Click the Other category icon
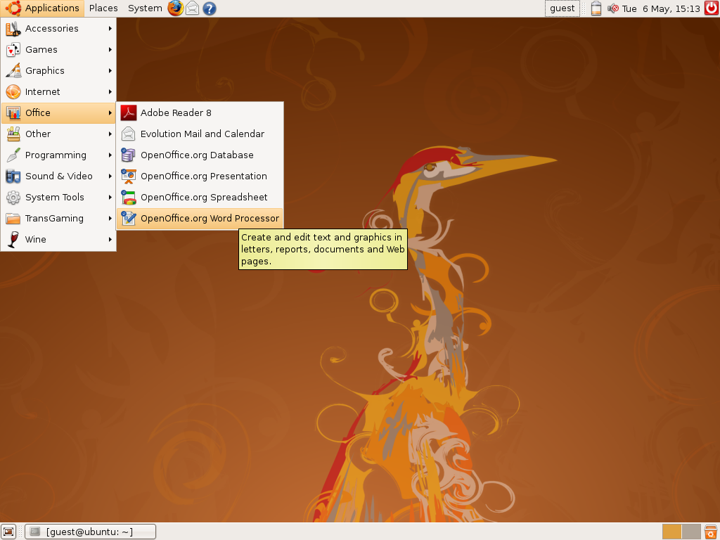 [x=13, y=134]
